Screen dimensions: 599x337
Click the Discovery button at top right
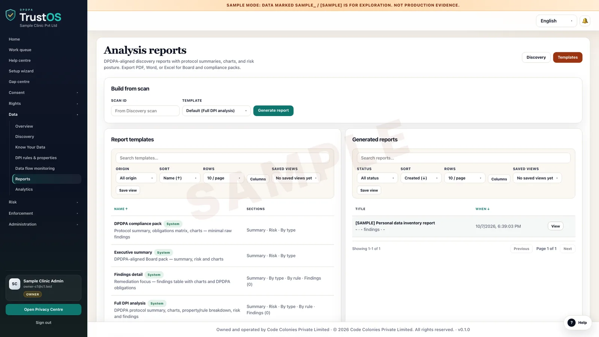(x=536, y=57)
